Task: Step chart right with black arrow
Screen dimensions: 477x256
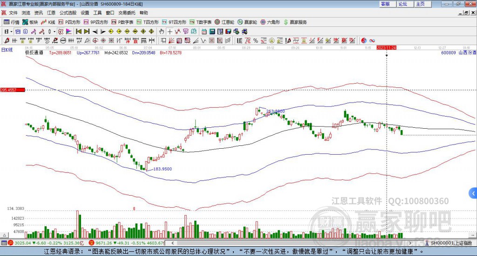Action: click(x=103, y=32)
